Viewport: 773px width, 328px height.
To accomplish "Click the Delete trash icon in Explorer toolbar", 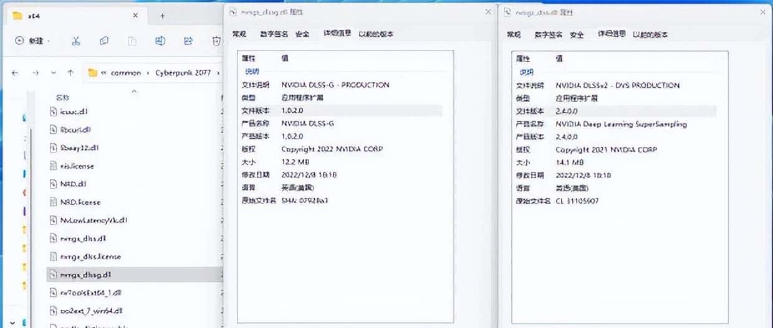I will pos(216,41).
